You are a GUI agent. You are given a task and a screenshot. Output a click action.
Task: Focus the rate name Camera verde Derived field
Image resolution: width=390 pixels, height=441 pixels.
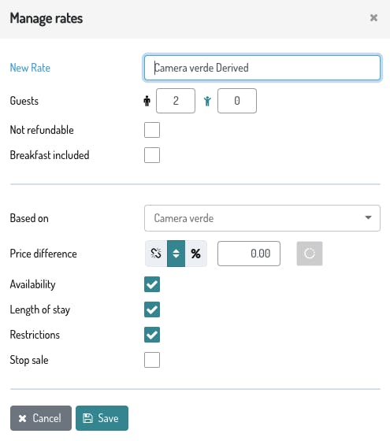tap(262, 68)
